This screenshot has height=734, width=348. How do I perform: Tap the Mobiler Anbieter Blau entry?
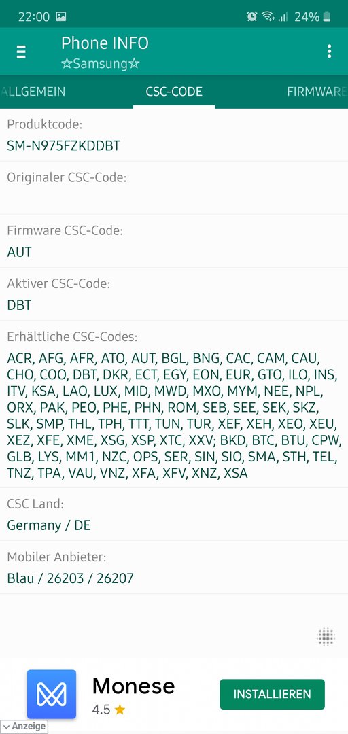174,567
